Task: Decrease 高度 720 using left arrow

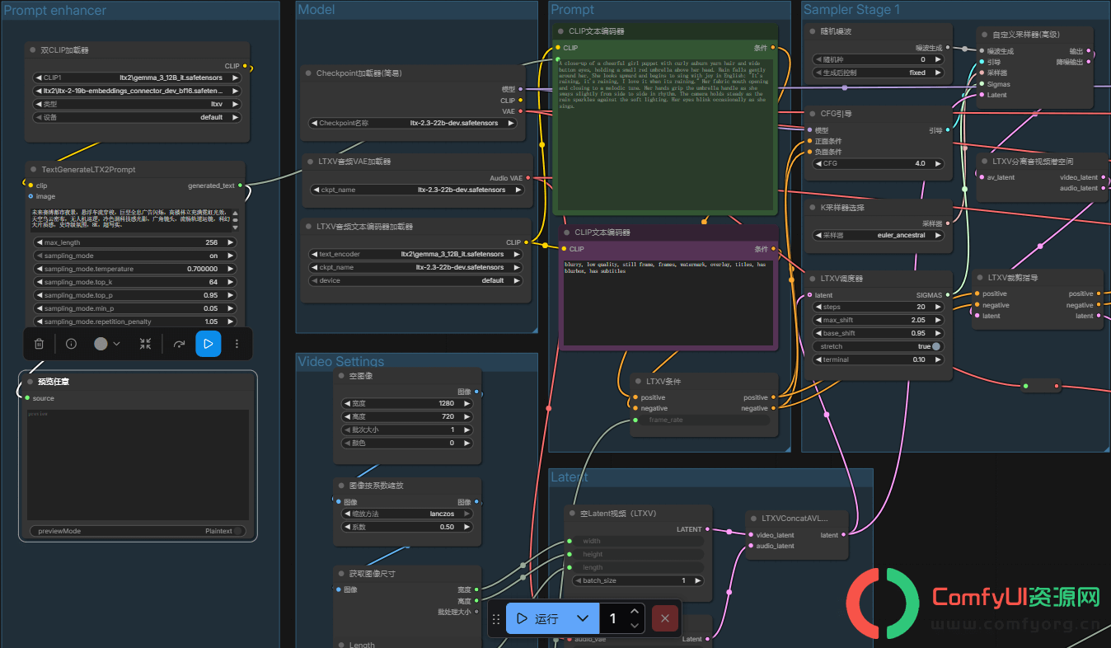Action: coord(346,416)
